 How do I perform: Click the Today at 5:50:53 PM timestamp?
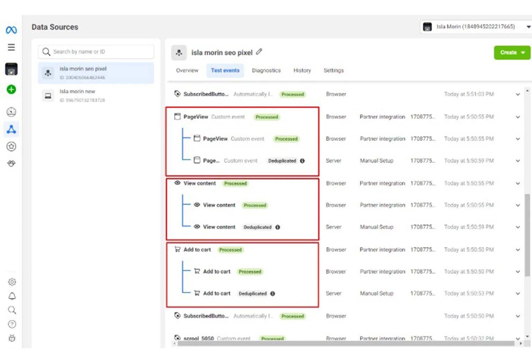[469, 294]
